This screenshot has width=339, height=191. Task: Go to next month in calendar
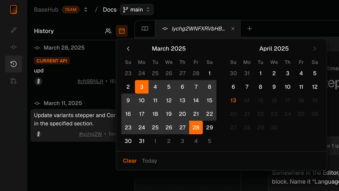[315, 49]
